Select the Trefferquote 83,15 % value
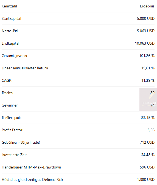Image resolution: width=157 pixels, height=185 pixels. coord(148,118)
